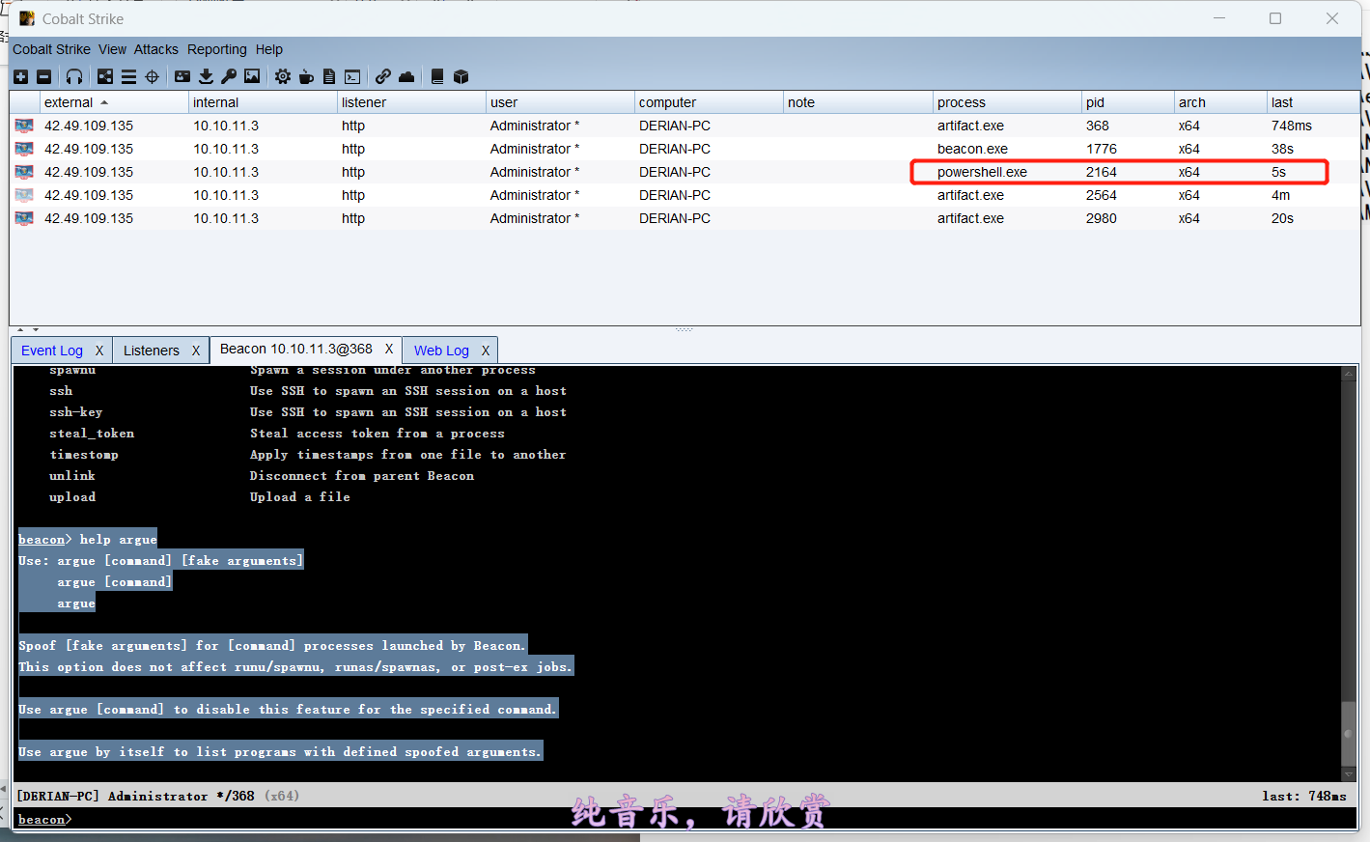
Task: Click the split pane collapse-down arrow
Action: point(35,330)
